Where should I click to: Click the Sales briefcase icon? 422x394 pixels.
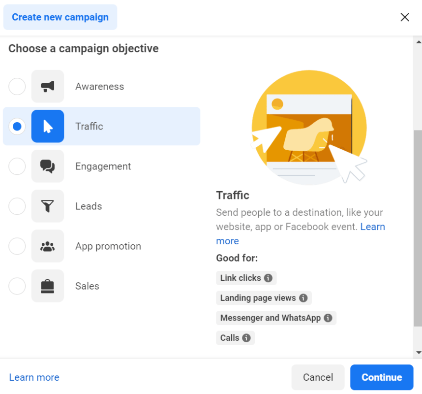tap(47, 286)
